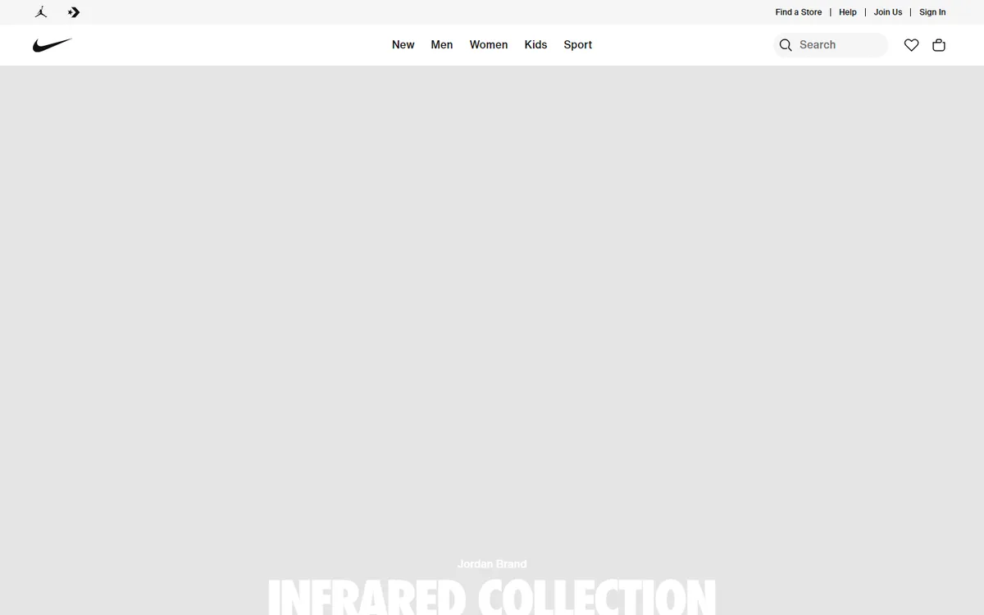Click the magnifying glass search icon

(786, 45)
